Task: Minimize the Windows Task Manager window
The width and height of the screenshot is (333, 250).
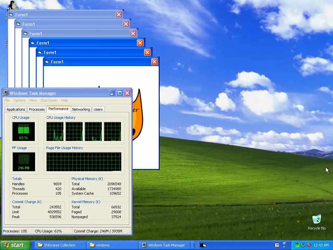Action: [112, 93]
